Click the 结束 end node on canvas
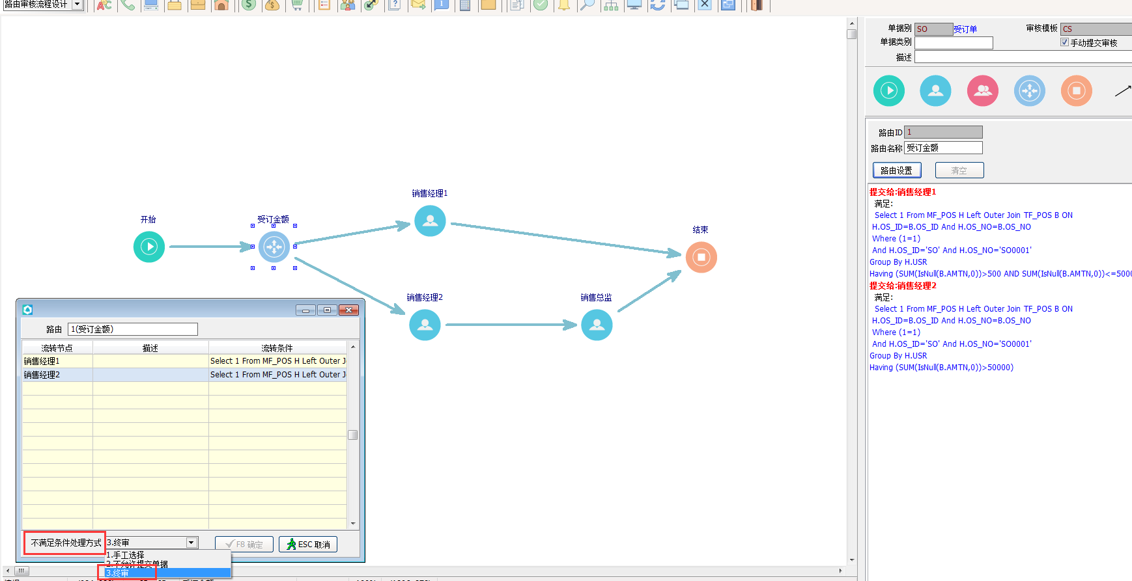The image size is (1132, 581). pos(701,257)
